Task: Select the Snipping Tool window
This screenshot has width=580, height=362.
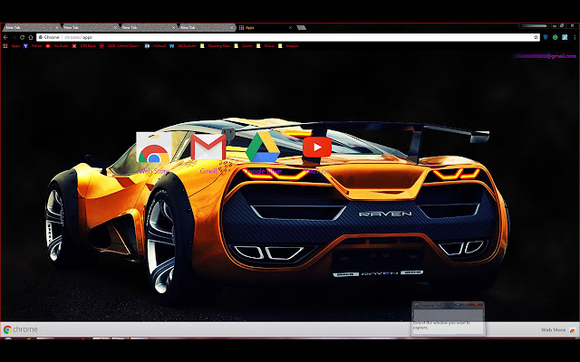Action: pos(448,319)
